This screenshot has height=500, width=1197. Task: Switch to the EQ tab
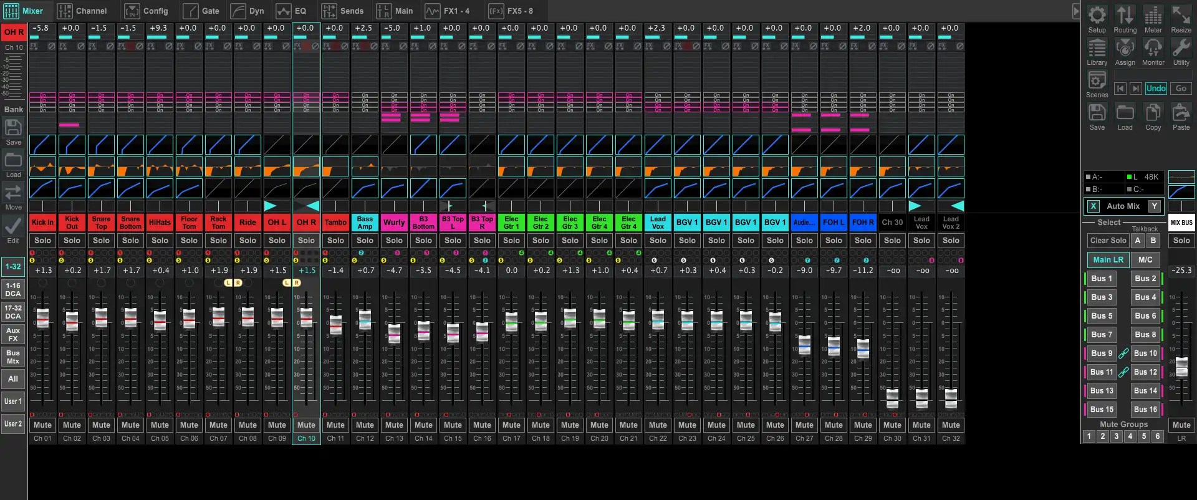[x=291, y=11]
